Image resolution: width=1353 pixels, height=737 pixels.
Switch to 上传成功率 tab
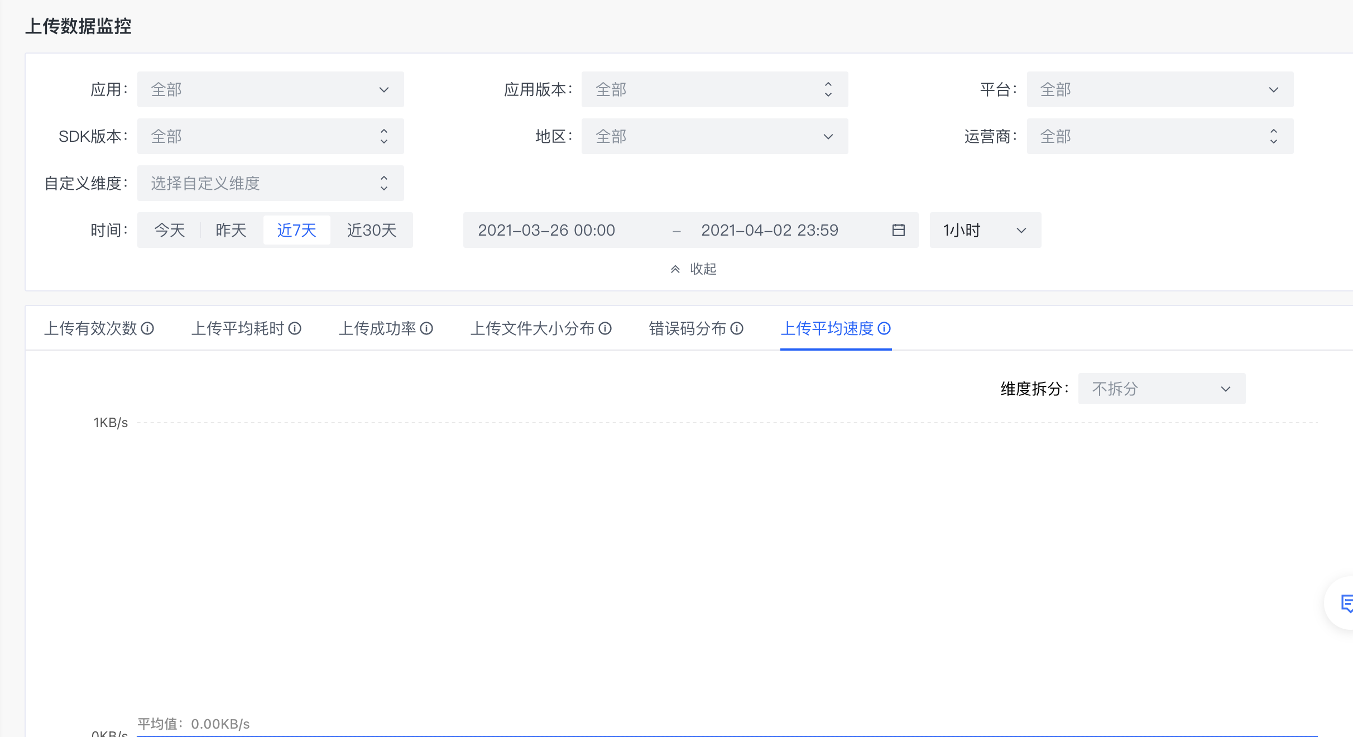386,328
